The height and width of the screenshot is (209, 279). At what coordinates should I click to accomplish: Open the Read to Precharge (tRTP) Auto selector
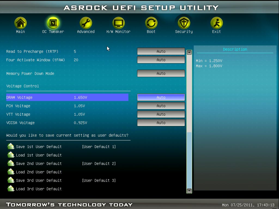(161, 51)
